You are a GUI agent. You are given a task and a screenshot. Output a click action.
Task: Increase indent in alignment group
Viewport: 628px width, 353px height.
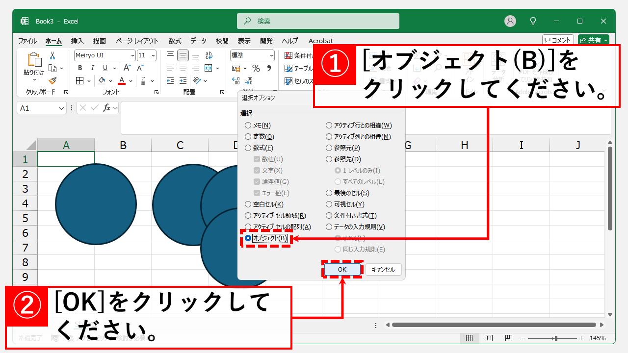tap(183, 80)
